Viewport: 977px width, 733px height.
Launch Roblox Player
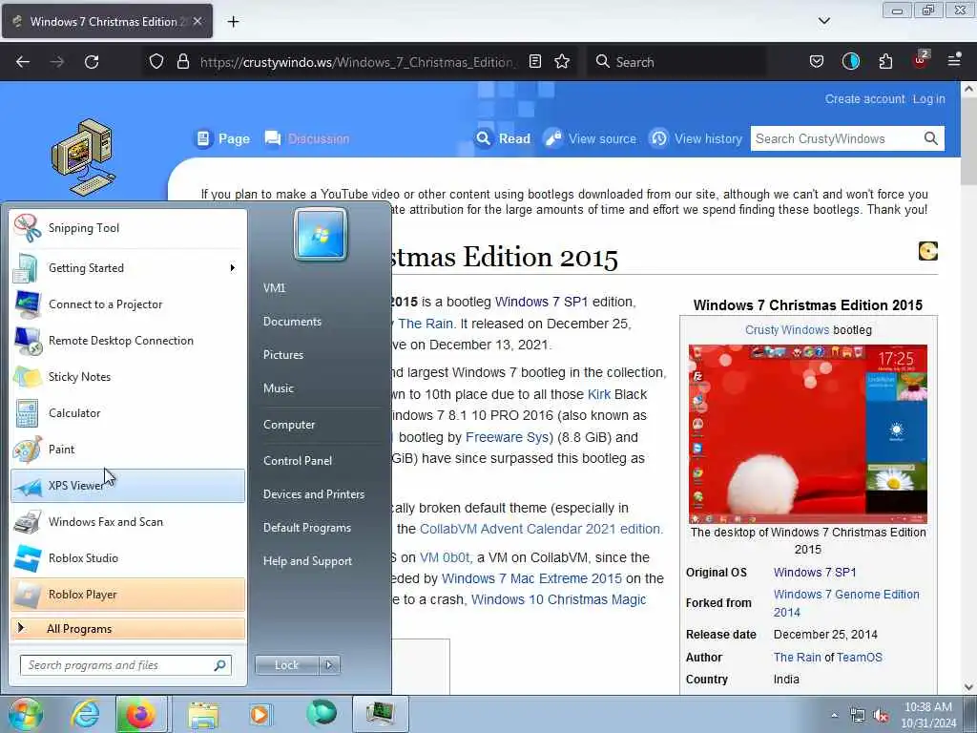coord(128,594)
